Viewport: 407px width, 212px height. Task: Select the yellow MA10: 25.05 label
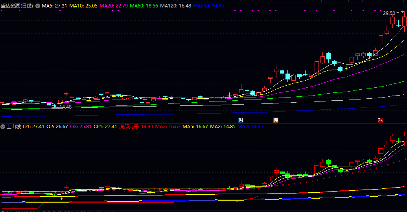click(x=83, y=6)
